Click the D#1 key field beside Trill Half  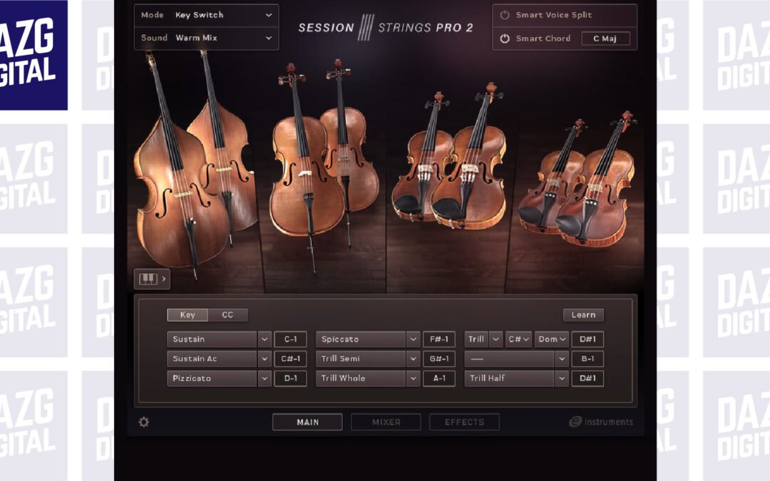[587, 378]
